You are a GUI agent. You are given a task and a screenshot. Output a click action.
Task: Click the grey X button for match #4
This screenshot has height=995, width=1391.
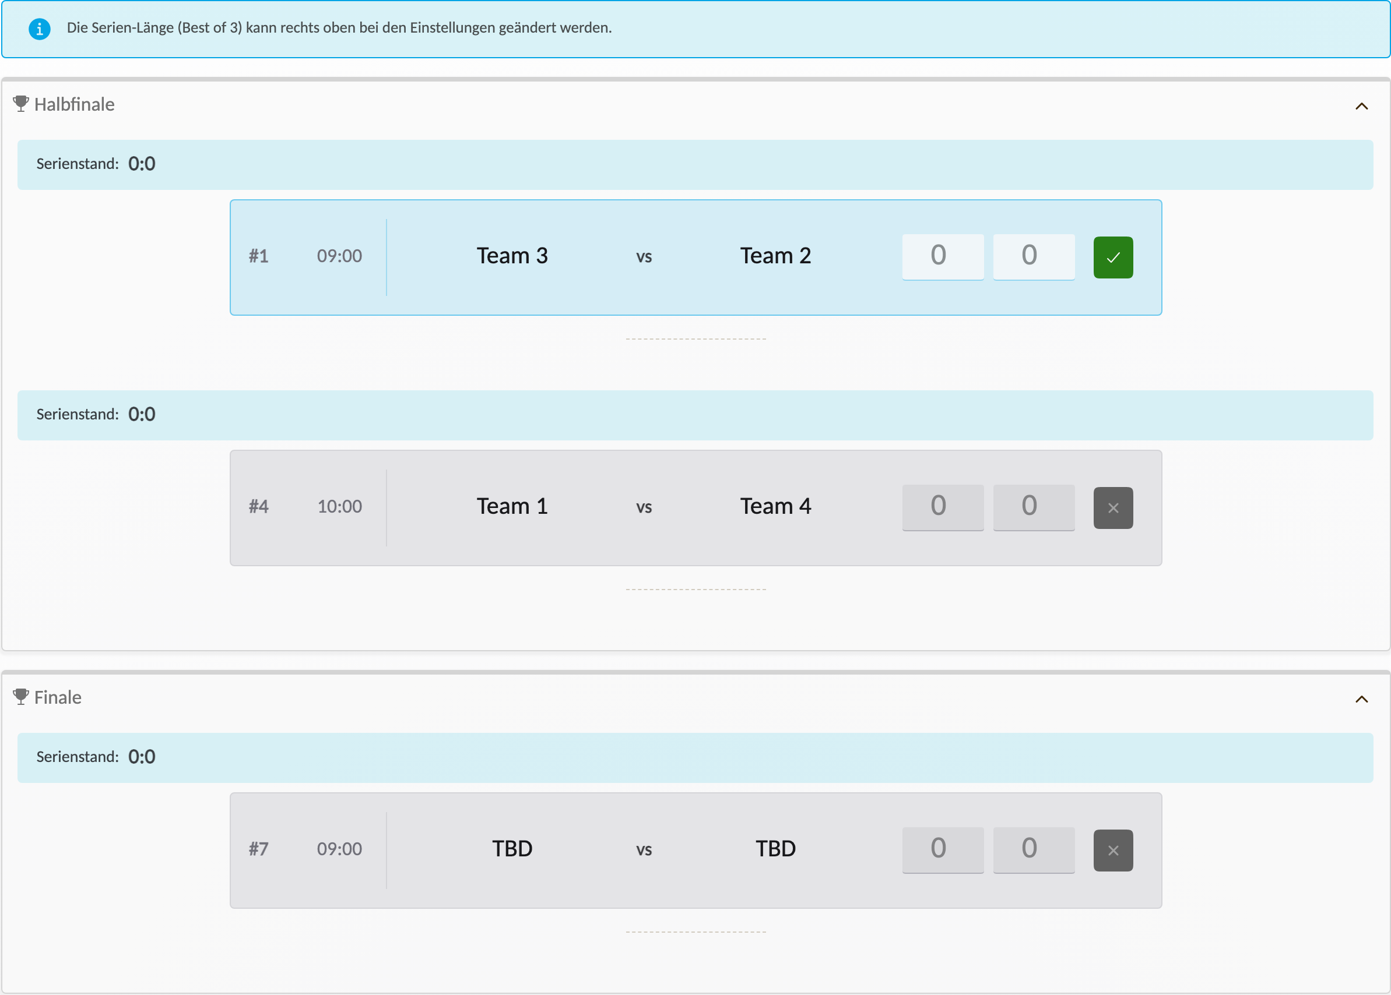1113,508
